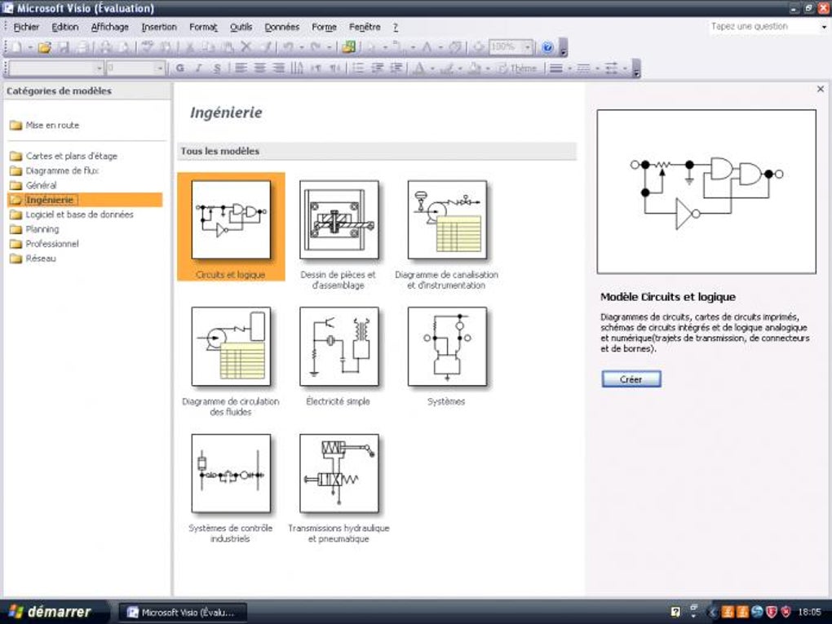The height and width of the screenshot is (624, 832).
Task: Toggle italic formatting button
Action: click(199, 69)
